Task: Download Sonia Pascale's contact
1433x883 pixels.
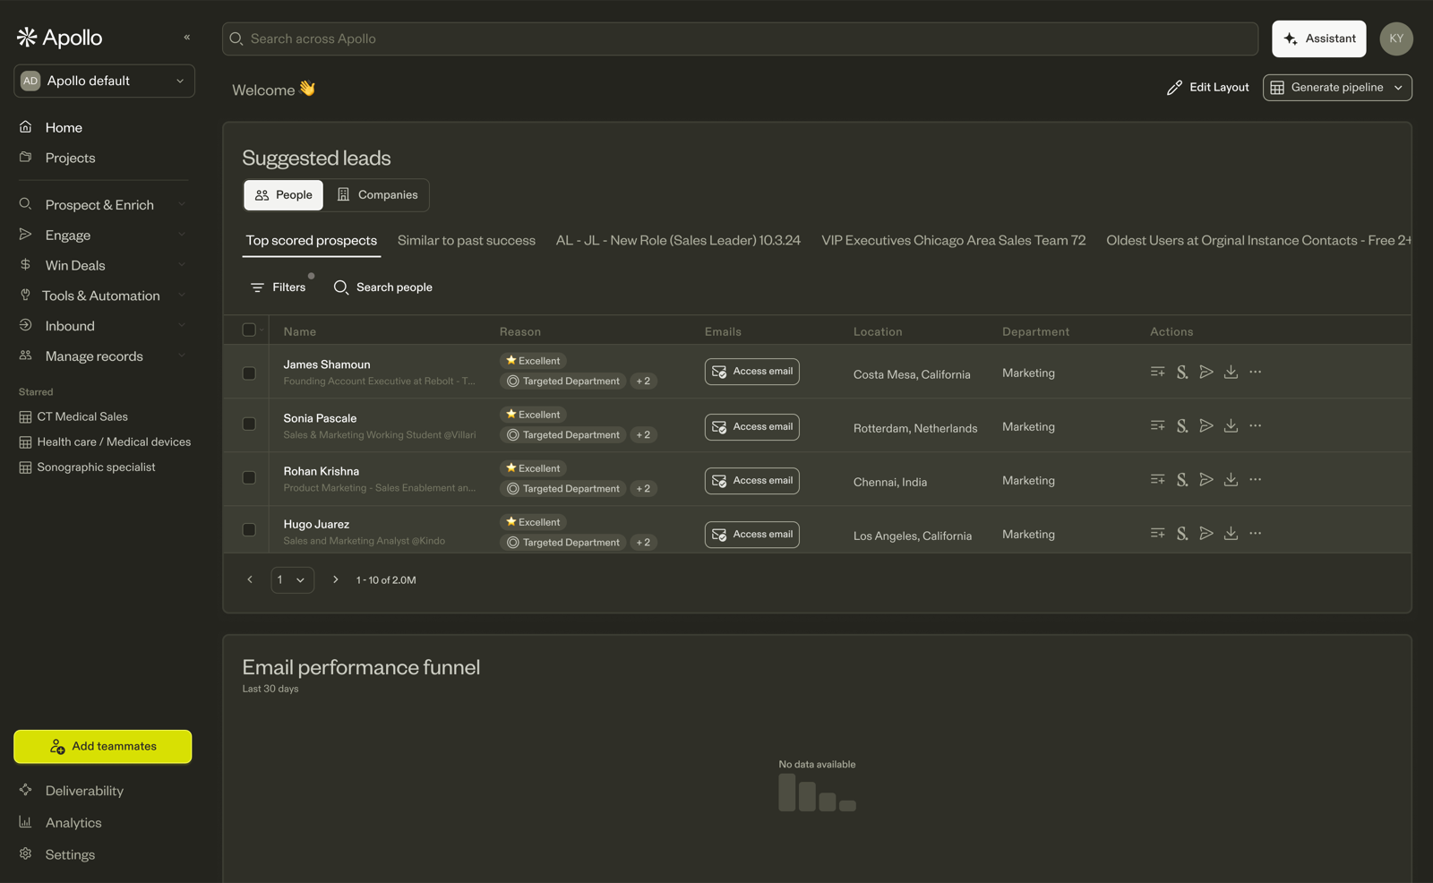Action: 1231,425
